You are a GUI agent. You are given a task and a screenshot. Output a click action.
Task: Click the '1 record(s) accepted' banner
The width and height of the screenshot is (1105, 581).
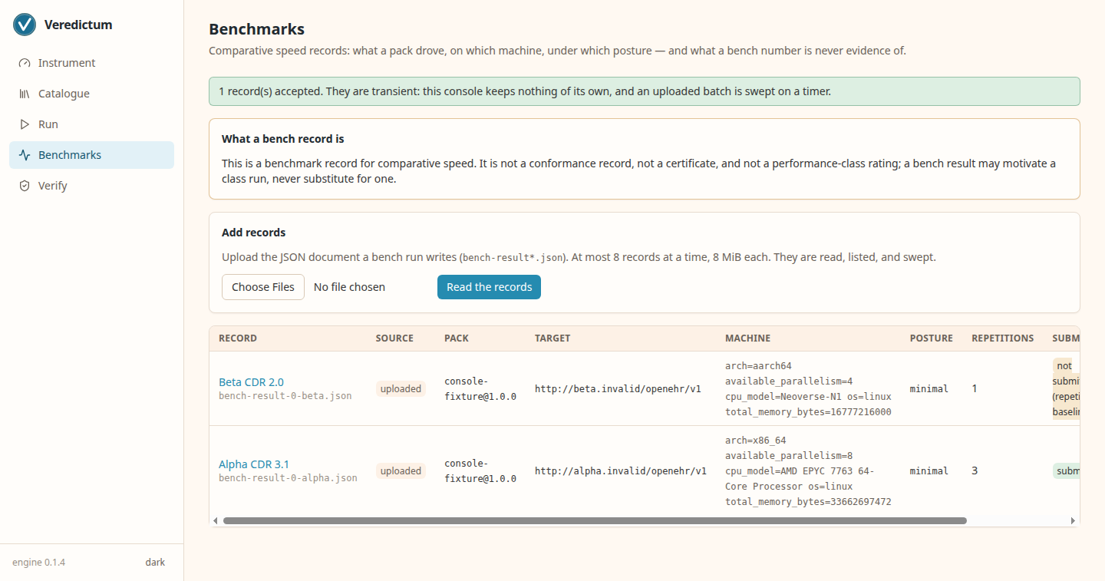(645, 91)
